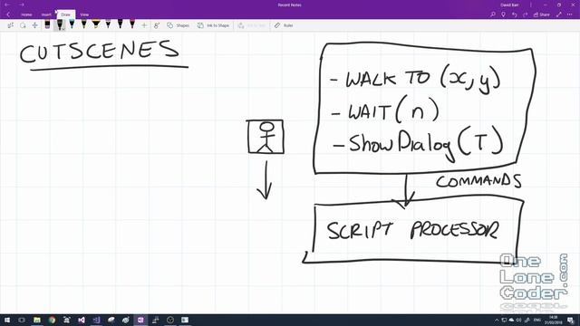Open the ENG input language indicator

pos(537,320)
